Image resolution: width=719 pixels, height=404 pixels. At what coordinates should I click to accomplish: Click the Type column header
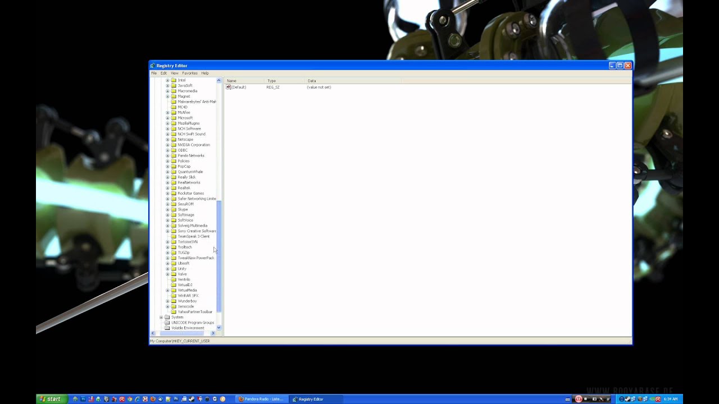click(285, 81)
